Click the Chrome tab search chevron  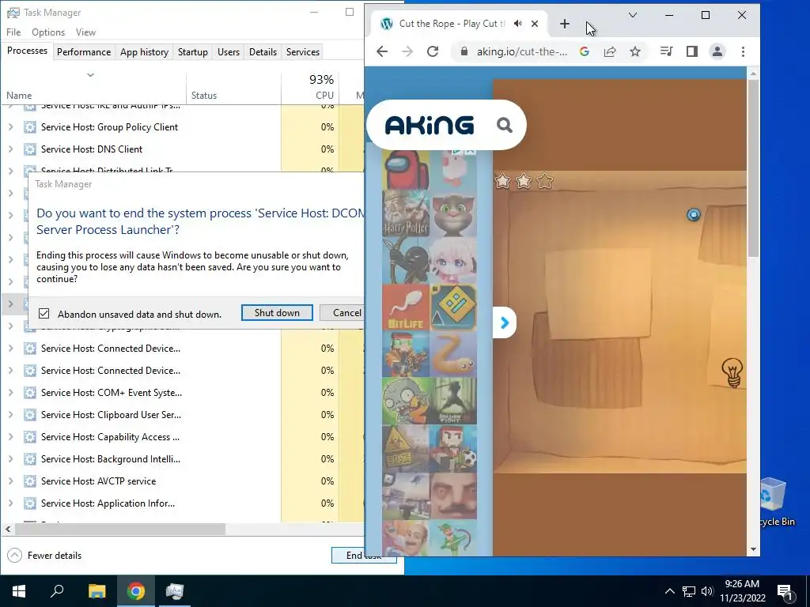point(632,15)
